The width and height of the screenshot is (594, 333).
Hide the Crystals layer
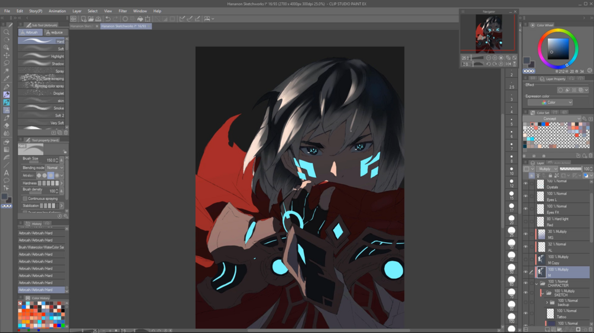click(x=525, y=184)
